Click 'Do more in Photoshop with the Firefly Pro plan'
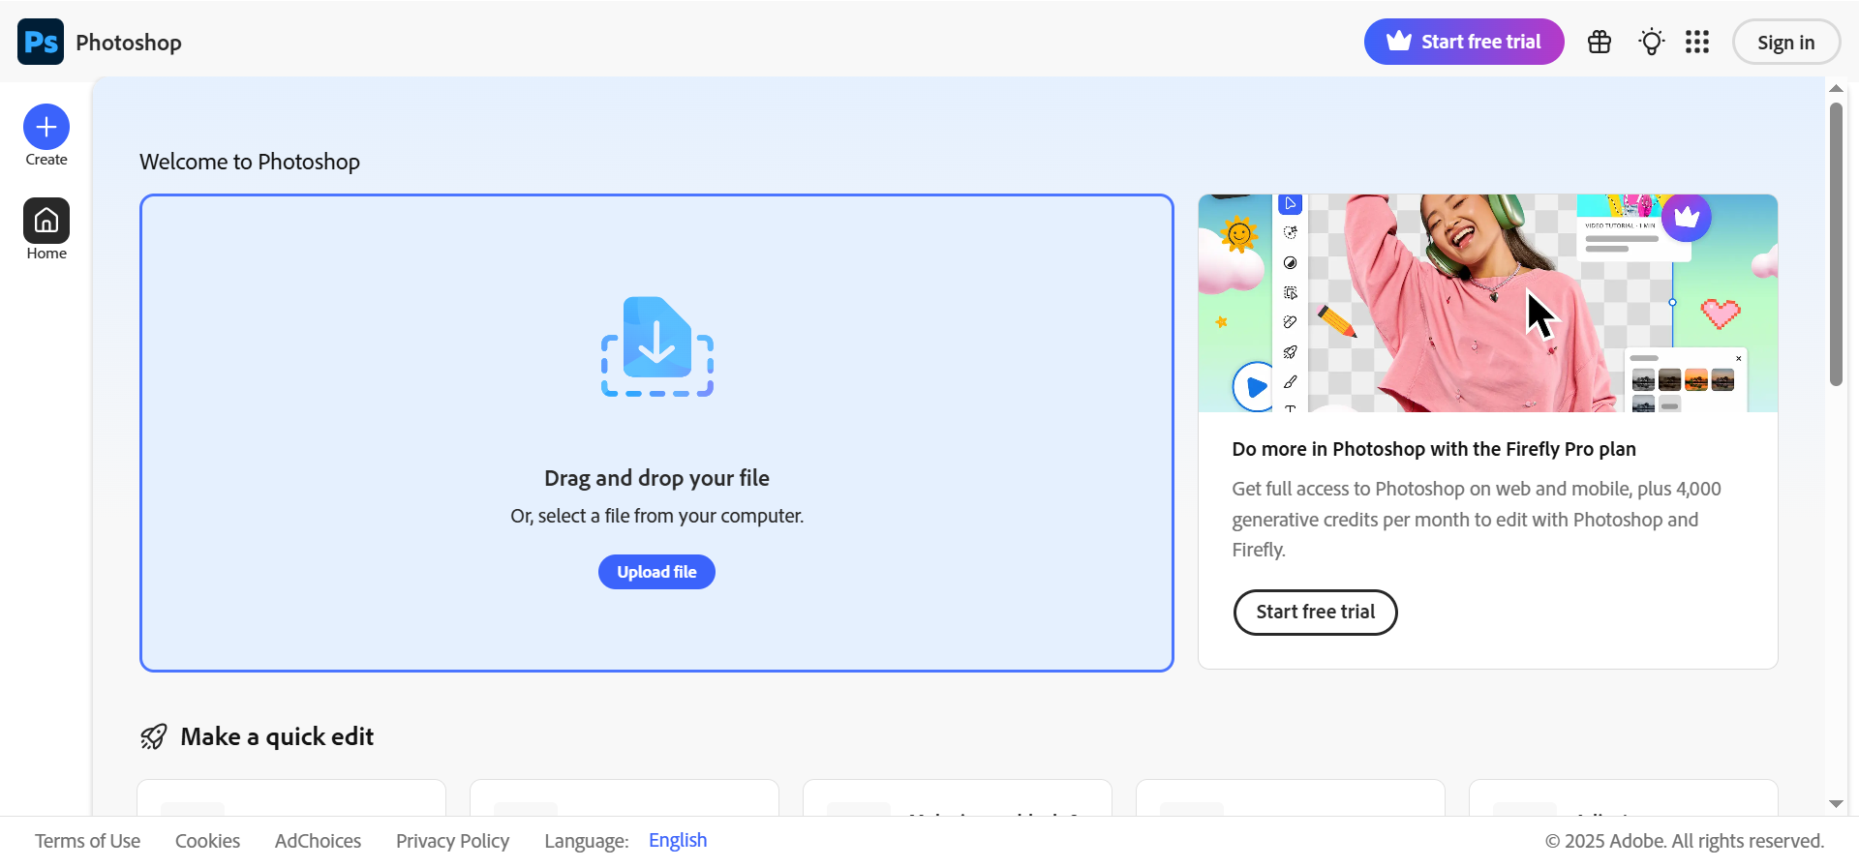 pos(1434,449)
